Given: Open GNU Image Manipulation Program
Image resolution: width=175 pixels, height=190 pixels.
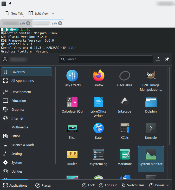Looking at the screenshot, I should [x=151, y=81].
